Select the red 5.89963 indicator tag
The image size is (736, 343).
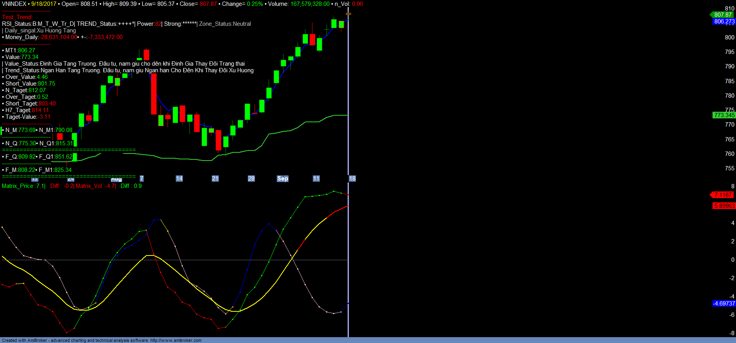pos(724,206)
